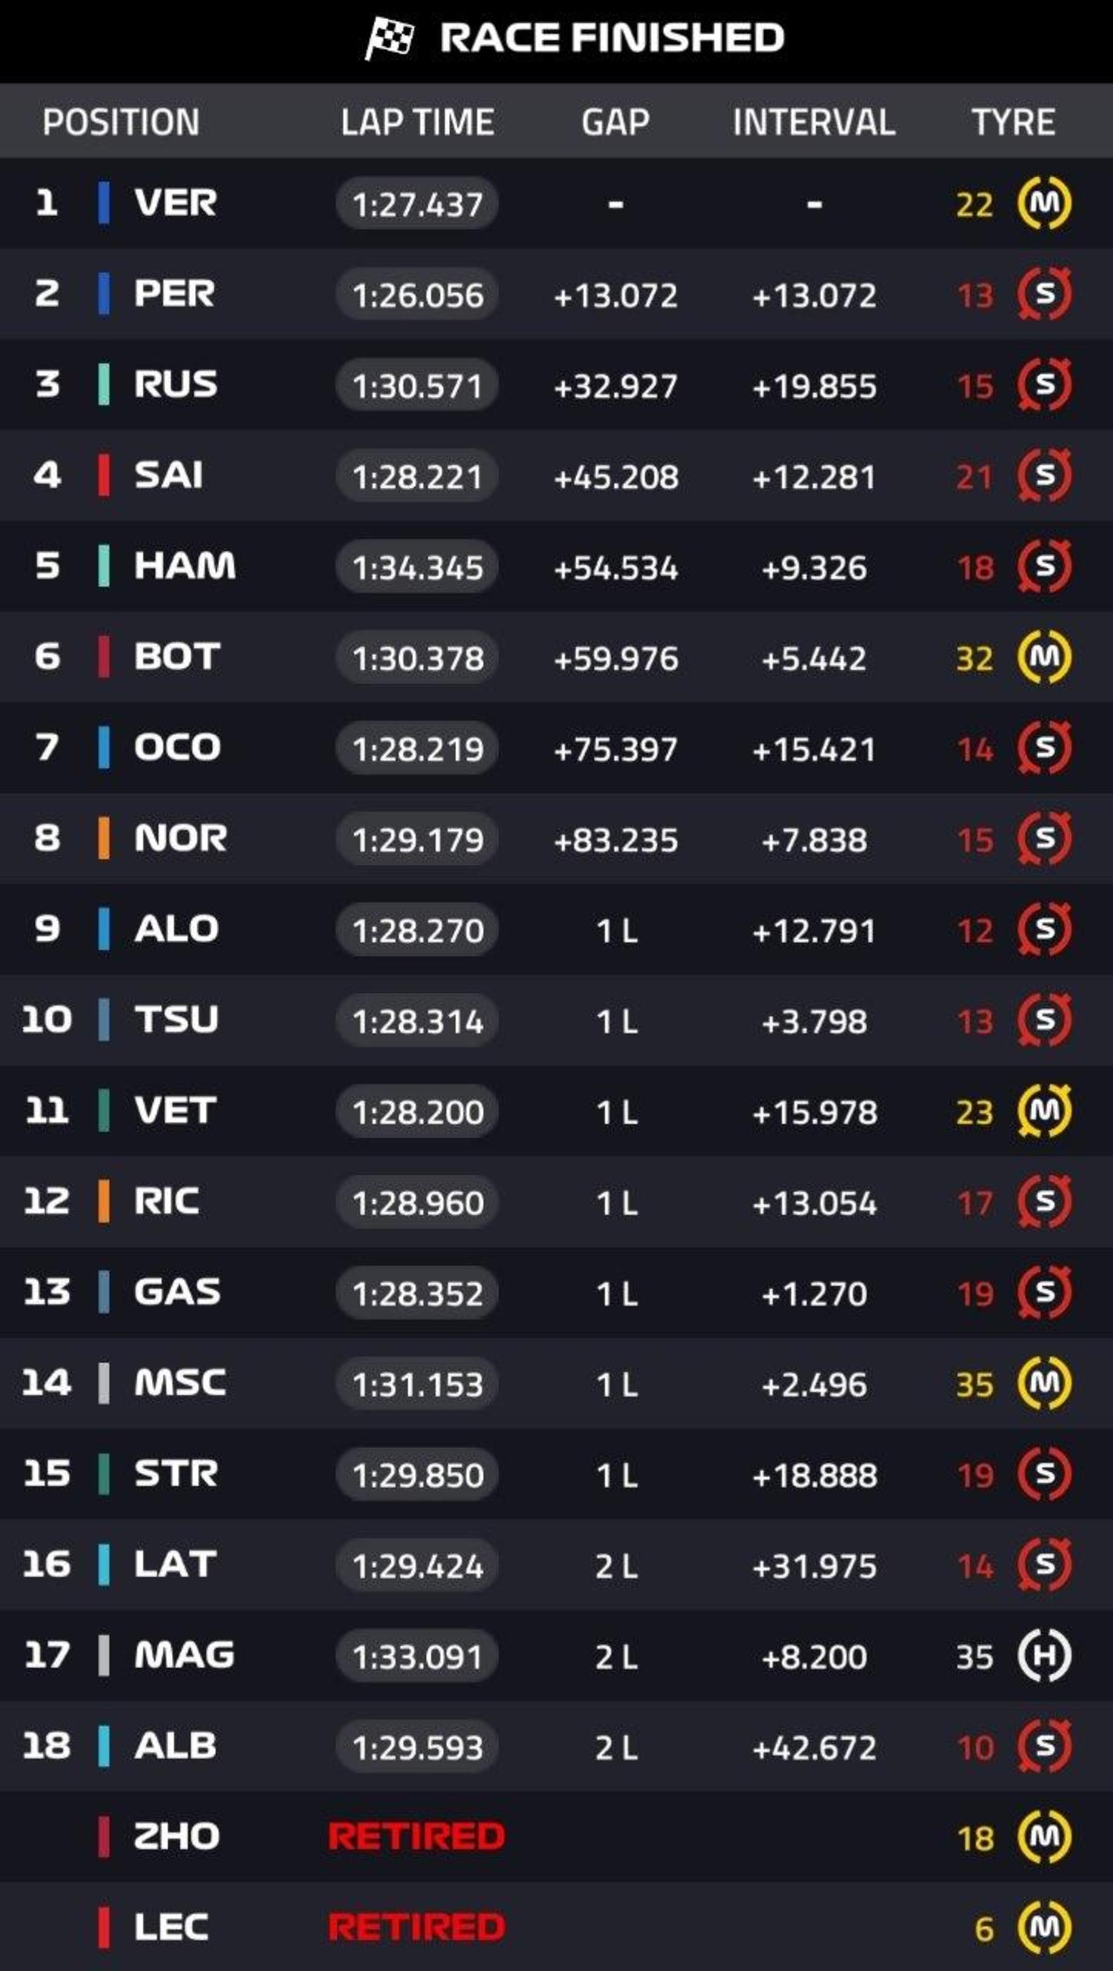The height and width of the screenshot is (1971, 1113).
Task: Select STR's soft tyre icon
Action: click(1044, 1473)
